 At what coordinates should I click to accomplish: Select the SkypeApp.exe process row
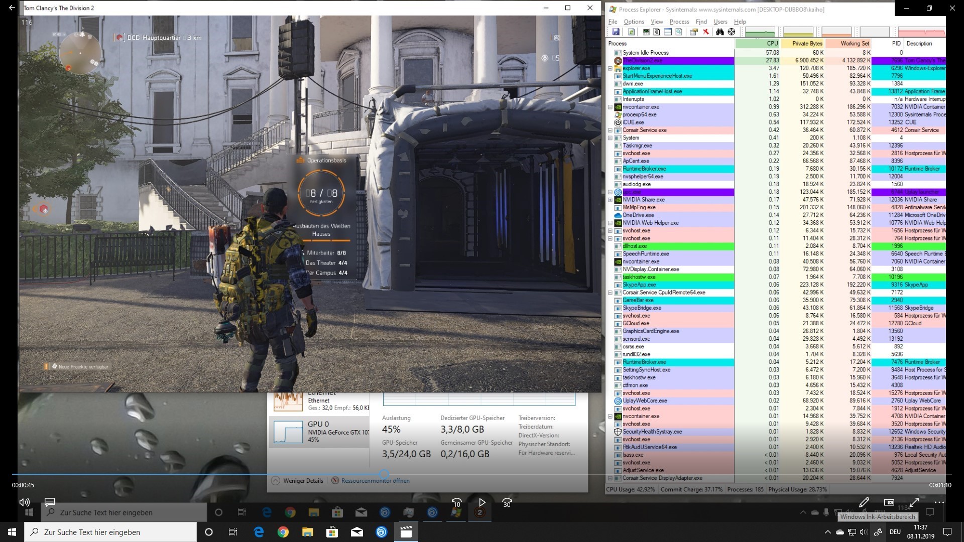click(x=776, y=285)
